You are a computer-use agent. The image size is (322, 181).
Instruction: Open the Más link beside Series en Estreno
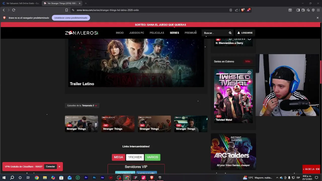[248, 61]
